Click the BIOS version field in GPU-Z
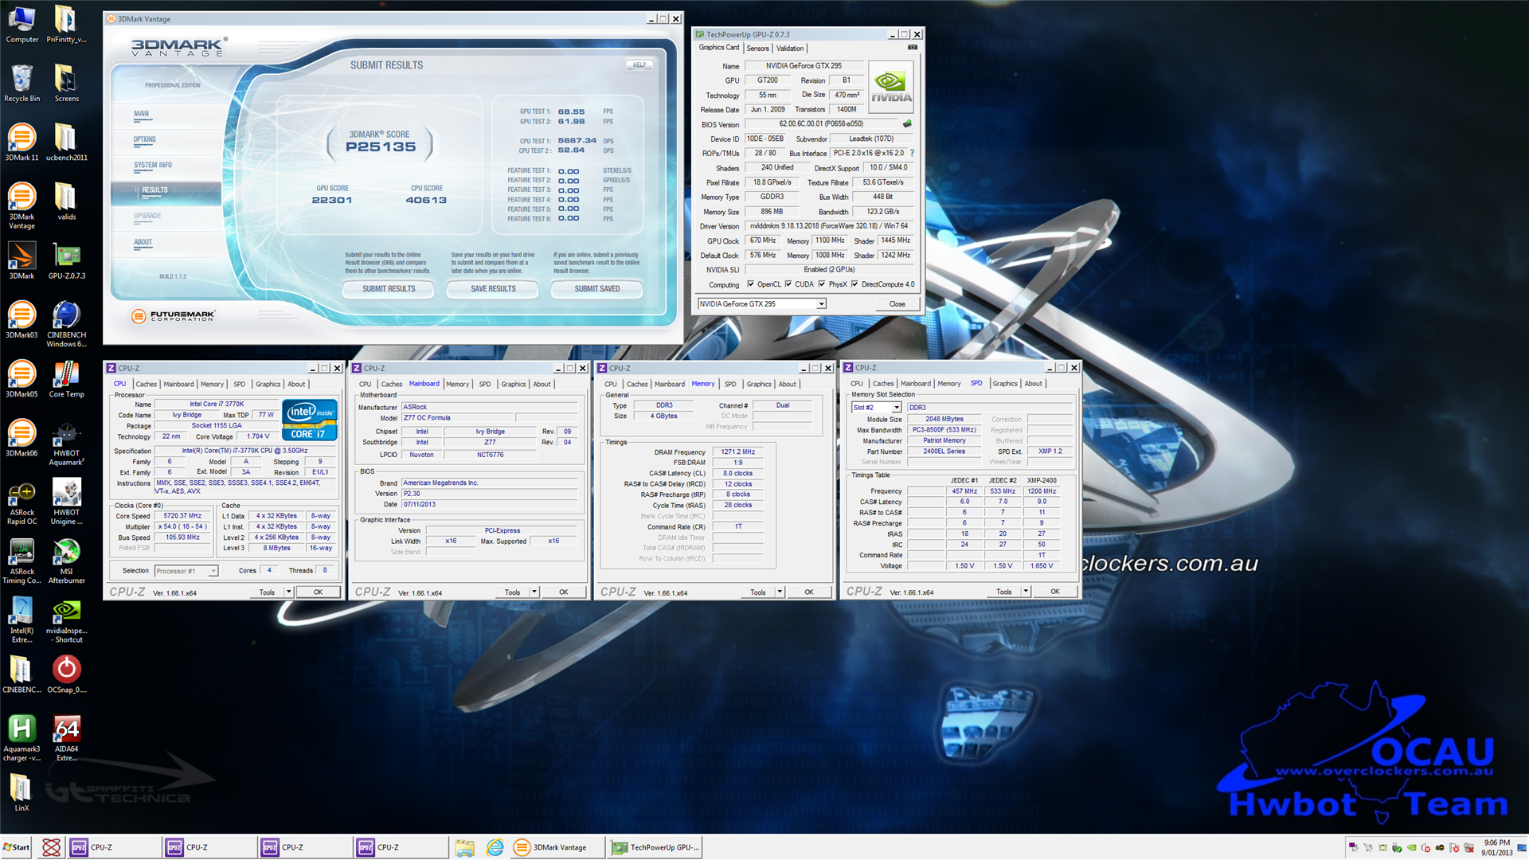The width and height of the screenshot is (1529, 860). coord(821,124)
